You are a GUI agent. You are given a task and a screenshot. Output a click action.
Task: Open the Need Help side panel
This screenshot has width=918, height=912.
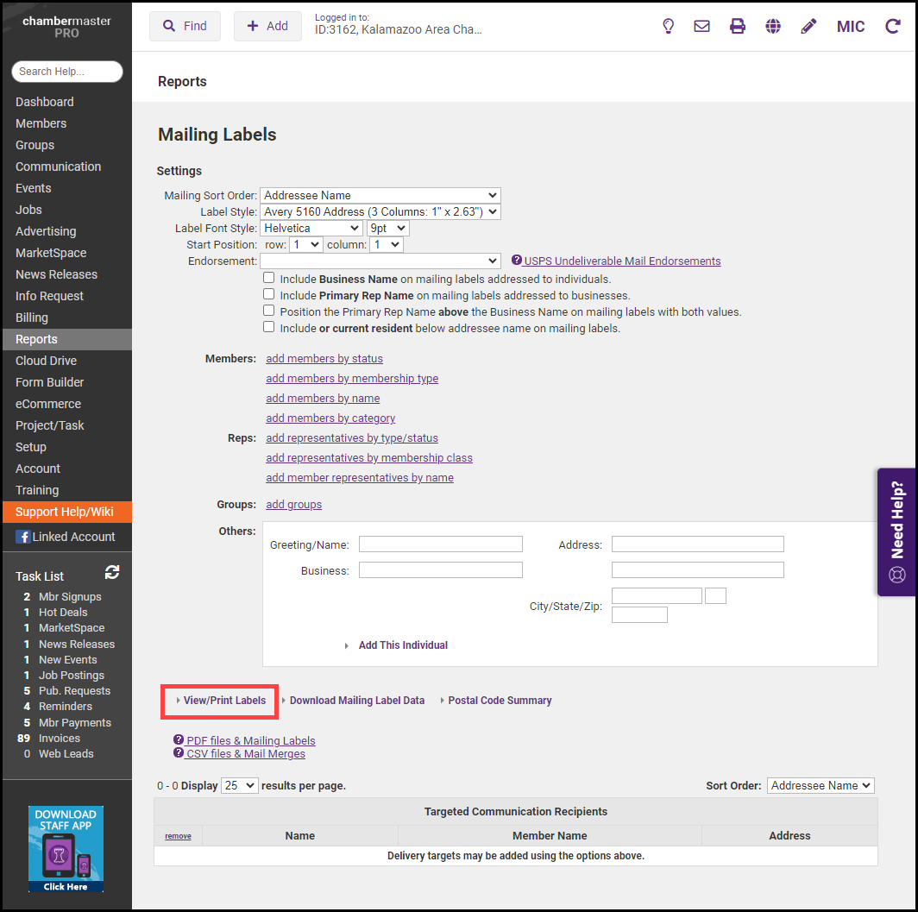pos(897,532)
